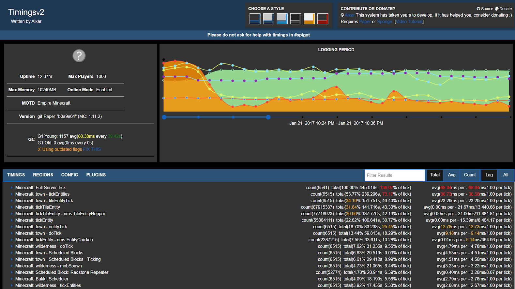Focus the Filter Results input field
515x289 pixels.
click(x=395, y=175)
